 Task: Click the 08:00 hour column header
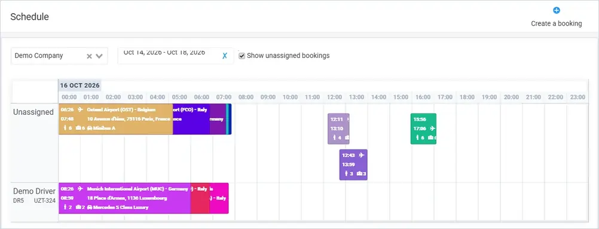[246, 97]
